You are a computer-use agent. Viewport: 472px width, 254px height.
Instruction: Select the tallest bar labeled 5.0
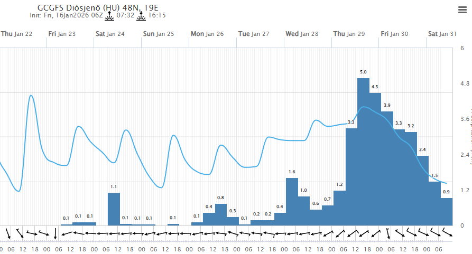[x=363, y=152]
